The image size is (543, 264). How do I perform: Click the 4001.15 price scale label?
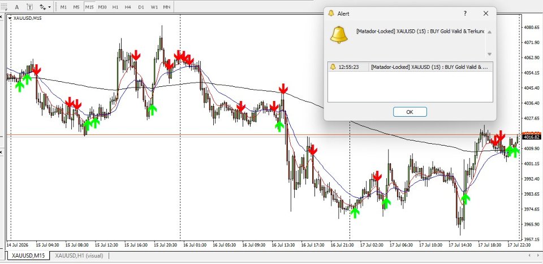[x=532, y=164]
